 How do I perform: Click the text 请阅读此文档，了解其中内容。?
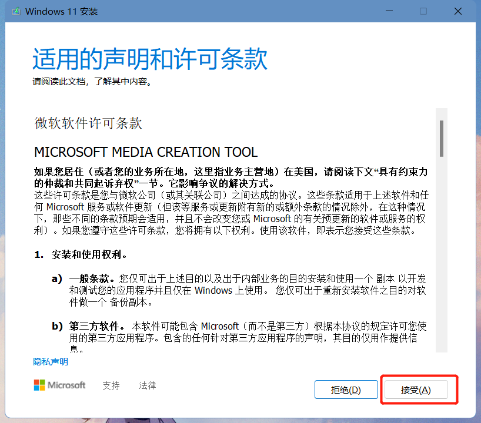tap(92, 82)
